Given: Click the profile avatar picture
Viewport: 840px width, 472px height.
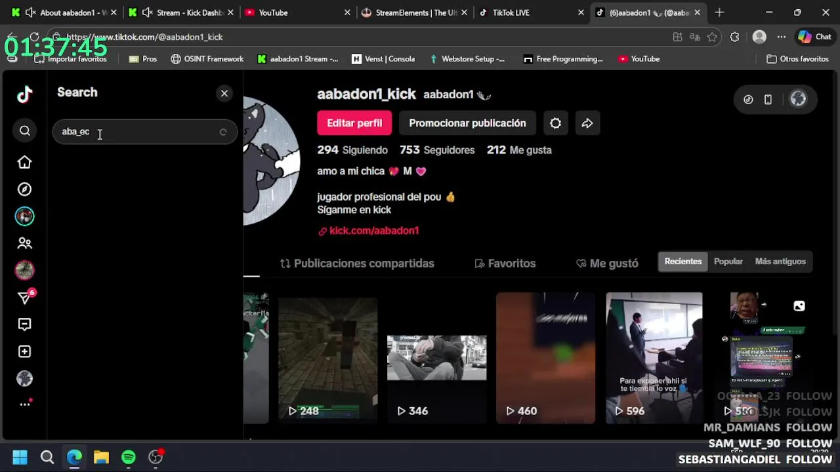Looking at the screenshot, I should [271, 161].
